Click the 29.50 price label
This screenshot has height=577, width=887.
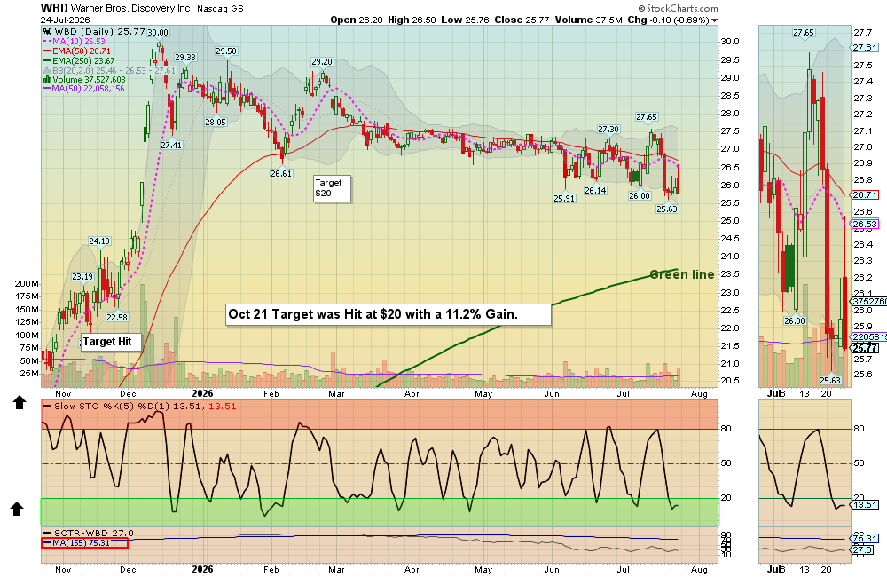point(226,51)
